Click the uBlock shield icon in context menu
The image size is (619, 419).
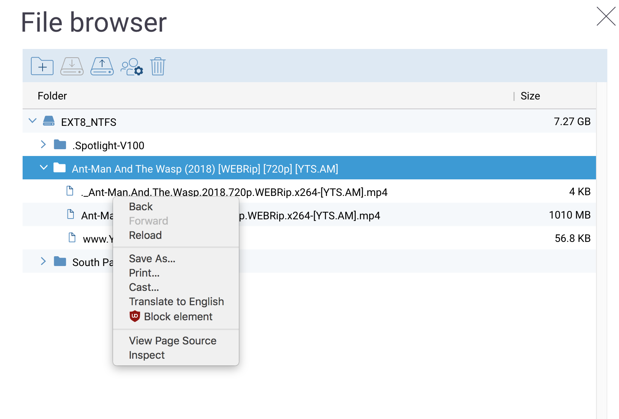click(135, 316)
